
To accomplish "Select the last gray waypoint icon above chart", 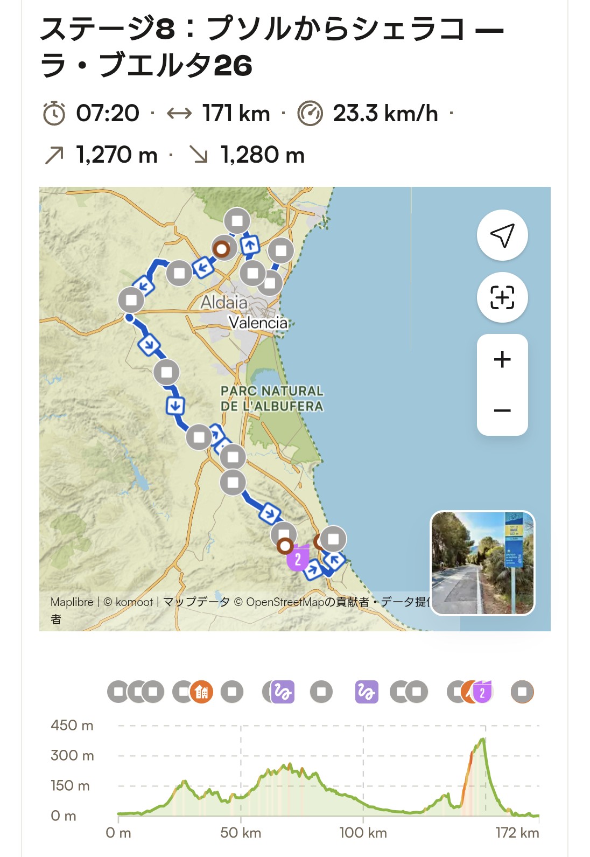I will [x=522, y=692].
